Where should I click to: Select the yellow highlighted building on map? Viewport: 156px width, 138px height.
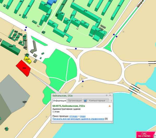click(x=27, y=60)
